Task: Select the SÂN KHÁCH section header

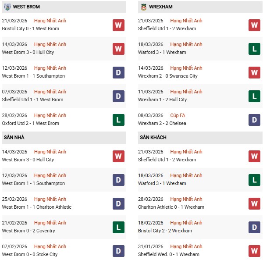Action: pos(153,138)
